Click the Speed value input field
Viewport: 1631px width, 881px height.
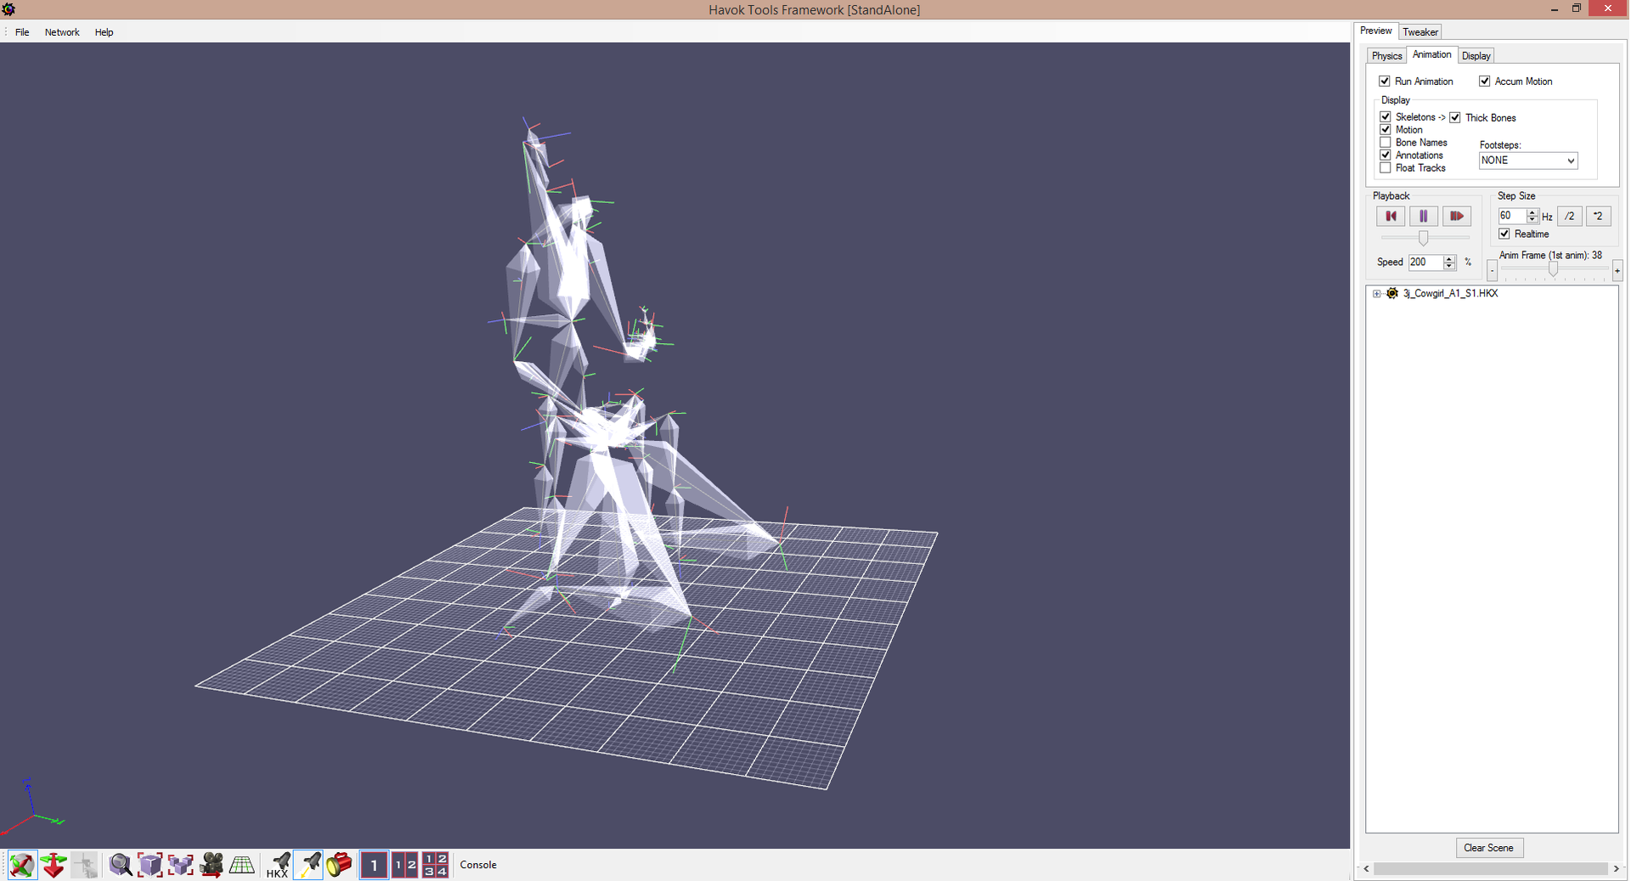pyautogui.click(x=1425, y=263)
